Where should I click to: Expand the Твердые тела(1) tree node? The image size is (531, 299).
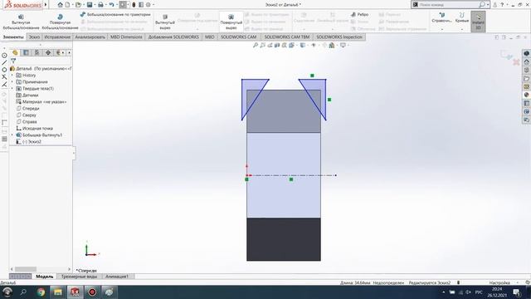(x=12, y=89)
